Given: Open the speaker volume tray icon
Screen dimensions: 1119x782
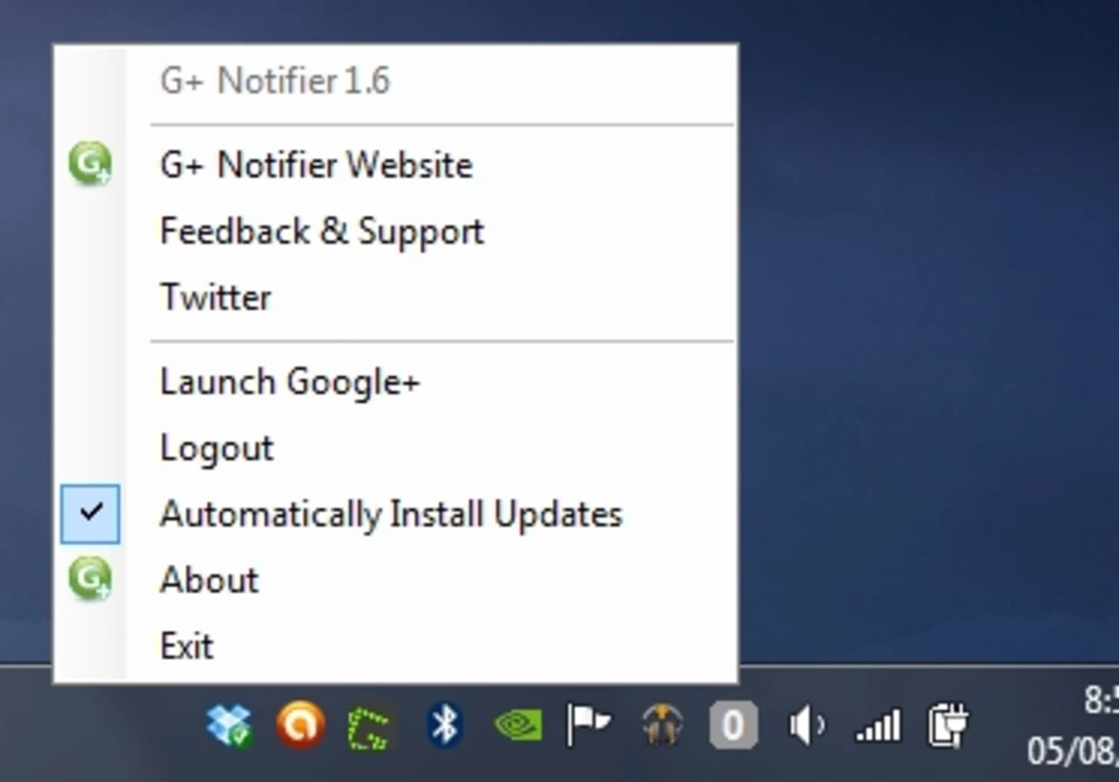Looking at the screenshot, I should [807, 725].
